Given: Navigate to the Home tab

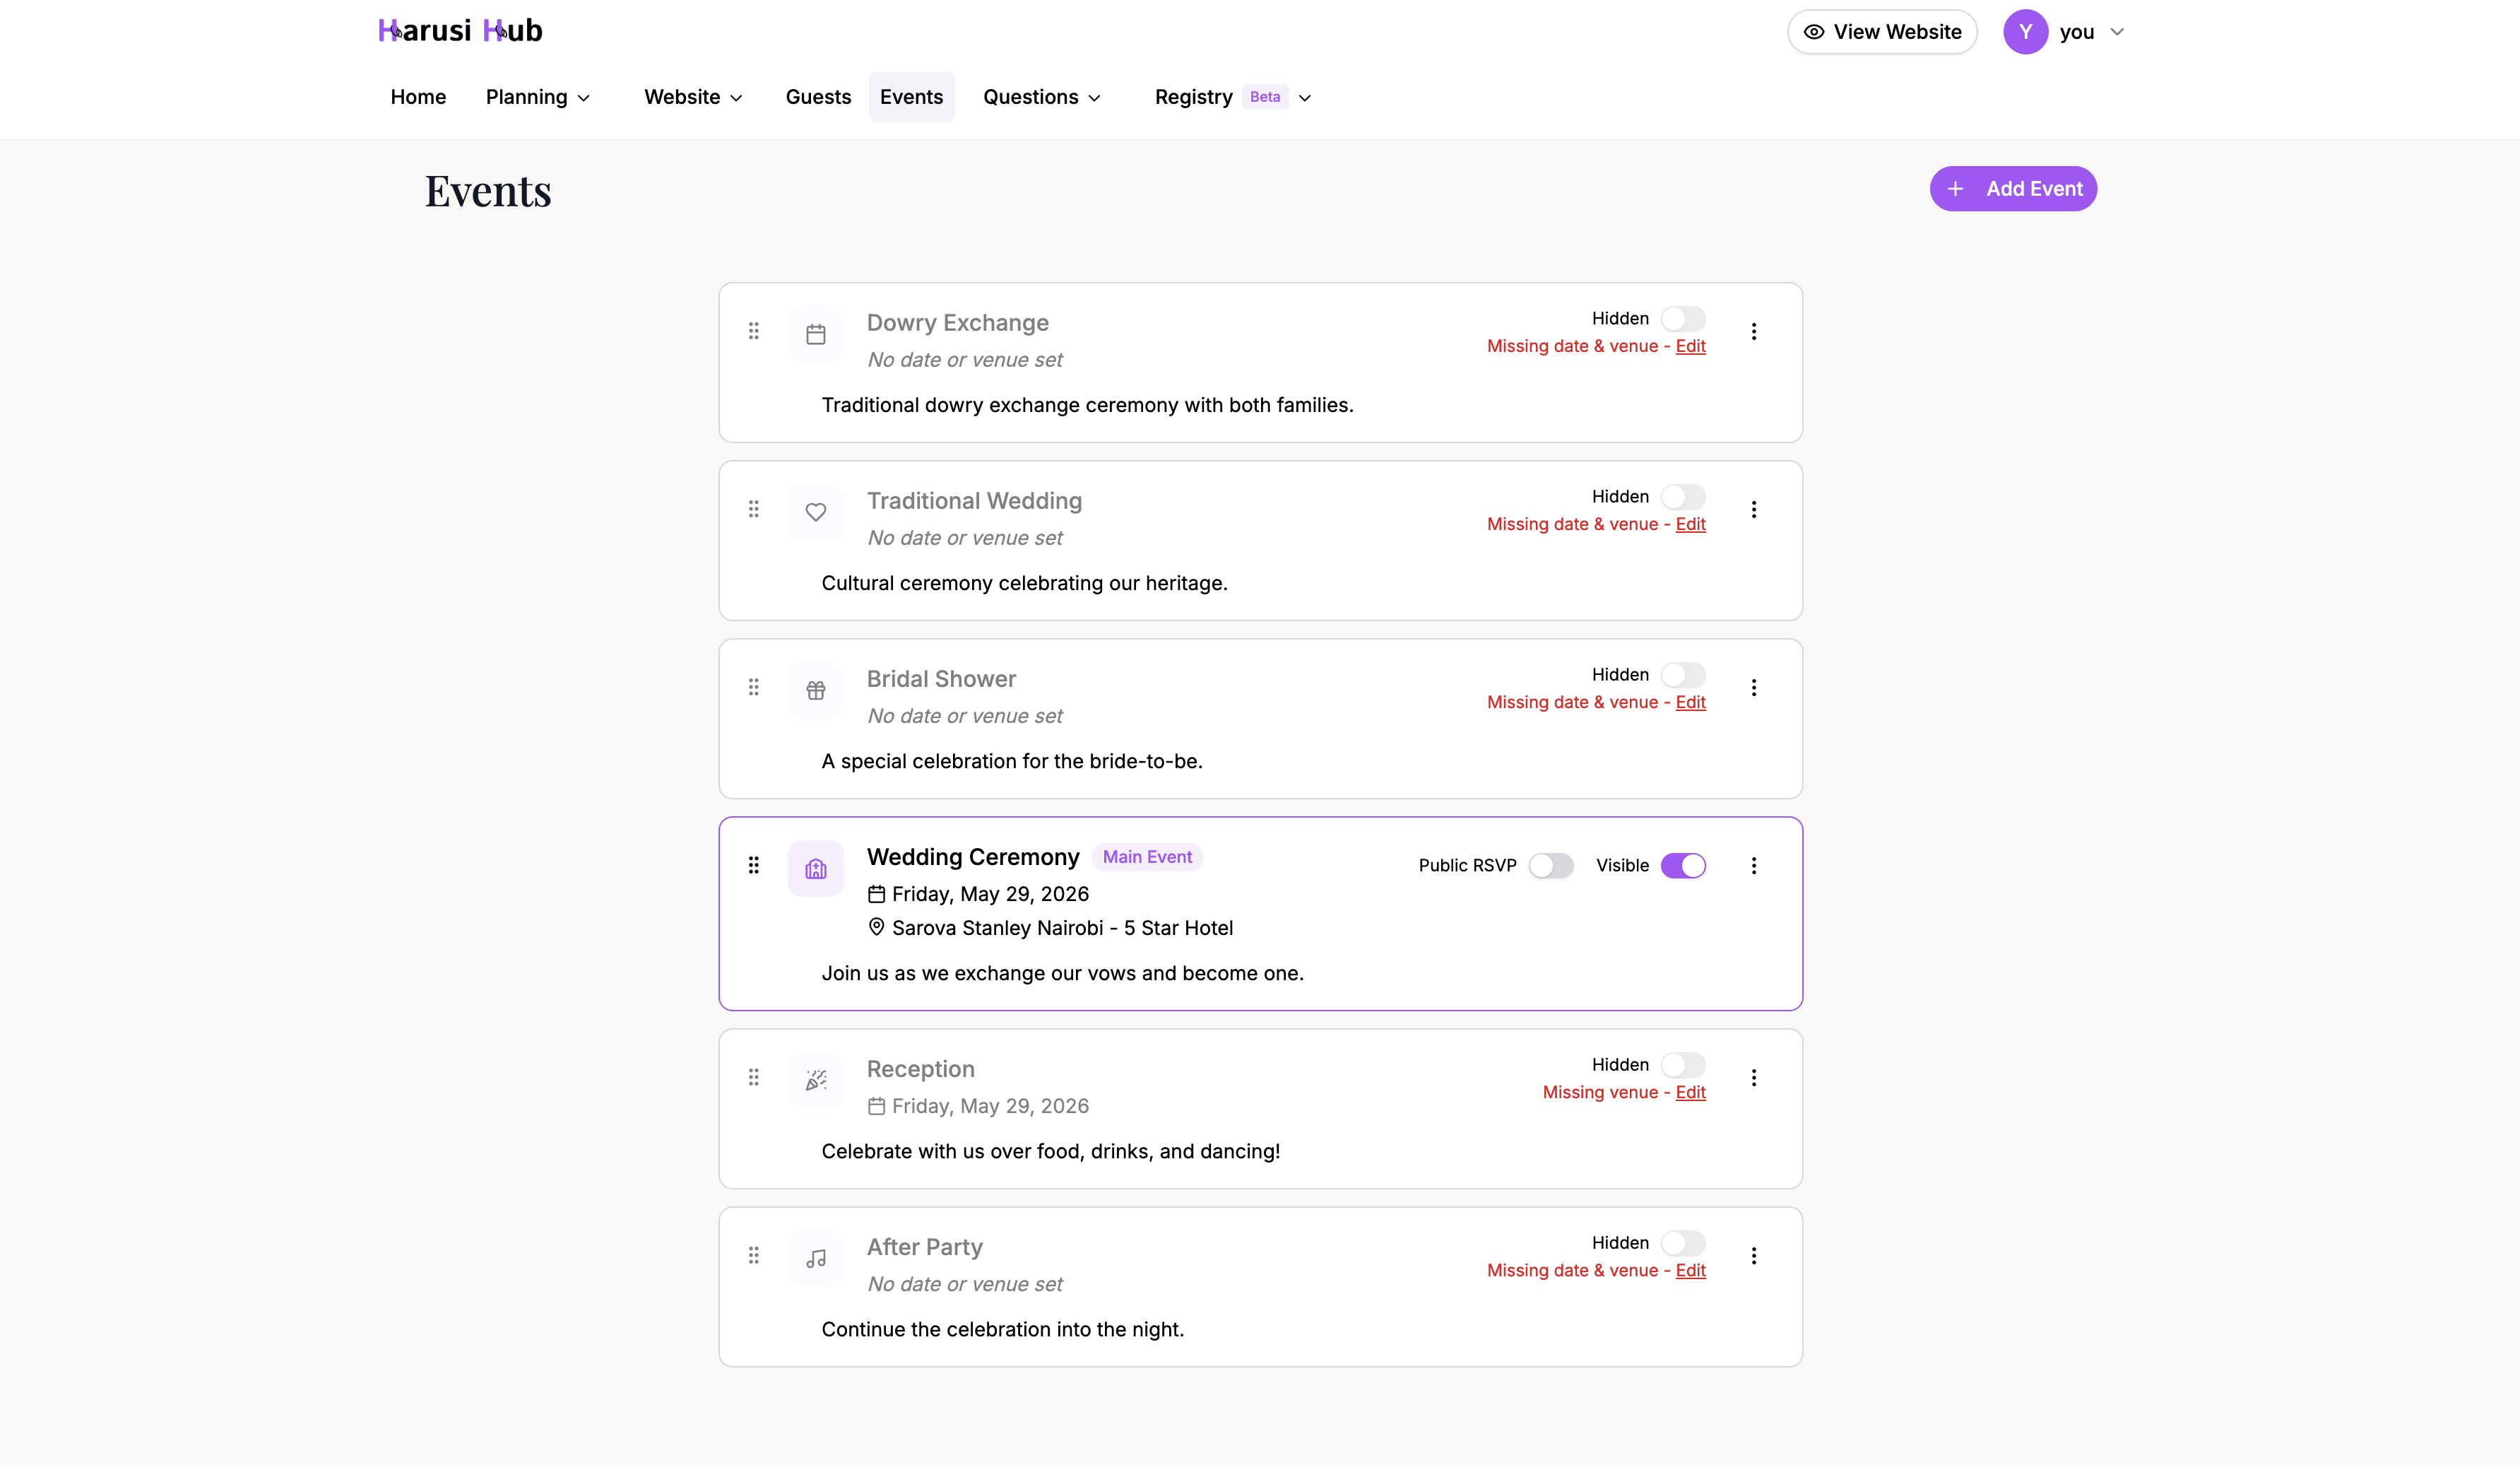Looking at the screenshot, I should click(418, 97).
